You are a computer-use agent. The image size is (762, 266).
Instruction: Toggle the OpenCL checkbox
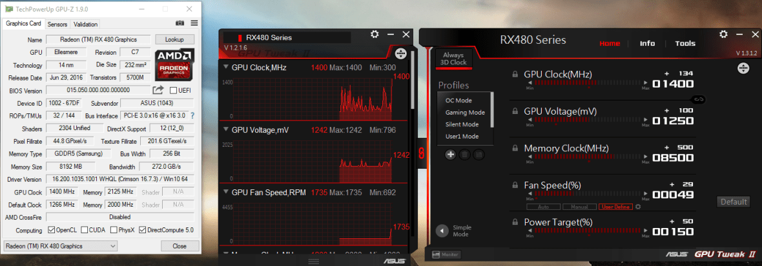point(52,230)
